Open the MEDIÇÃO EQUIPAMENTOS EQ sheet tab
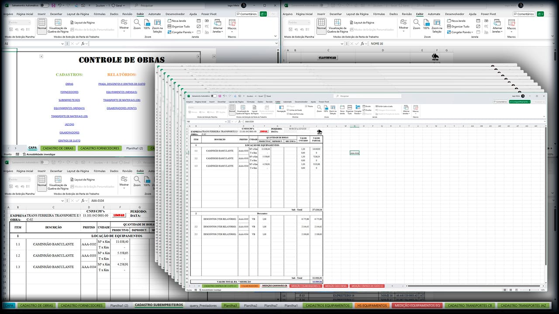The height and width of the screenshot is (314, 559). click(x=418, y=306)
